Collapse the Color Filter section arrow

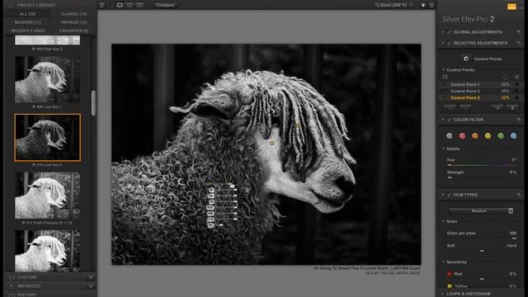click(x=443, y=120)
